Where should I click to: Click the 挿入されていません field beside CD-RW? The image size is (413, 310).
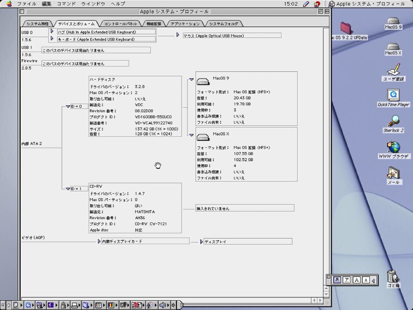(245, 208)
